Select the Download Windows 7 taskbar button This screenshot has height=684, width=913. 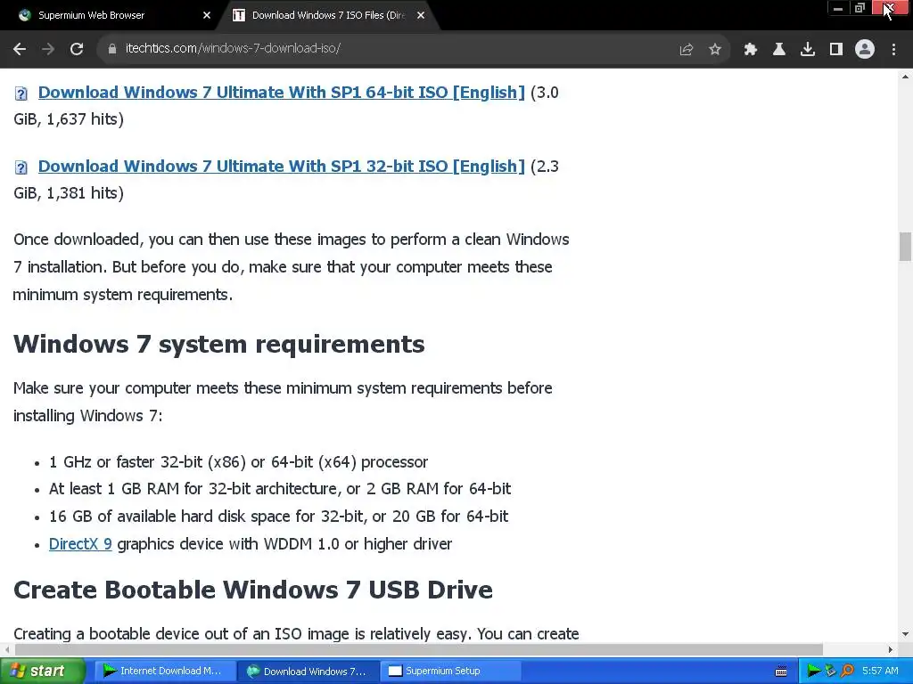click(308, 672)
